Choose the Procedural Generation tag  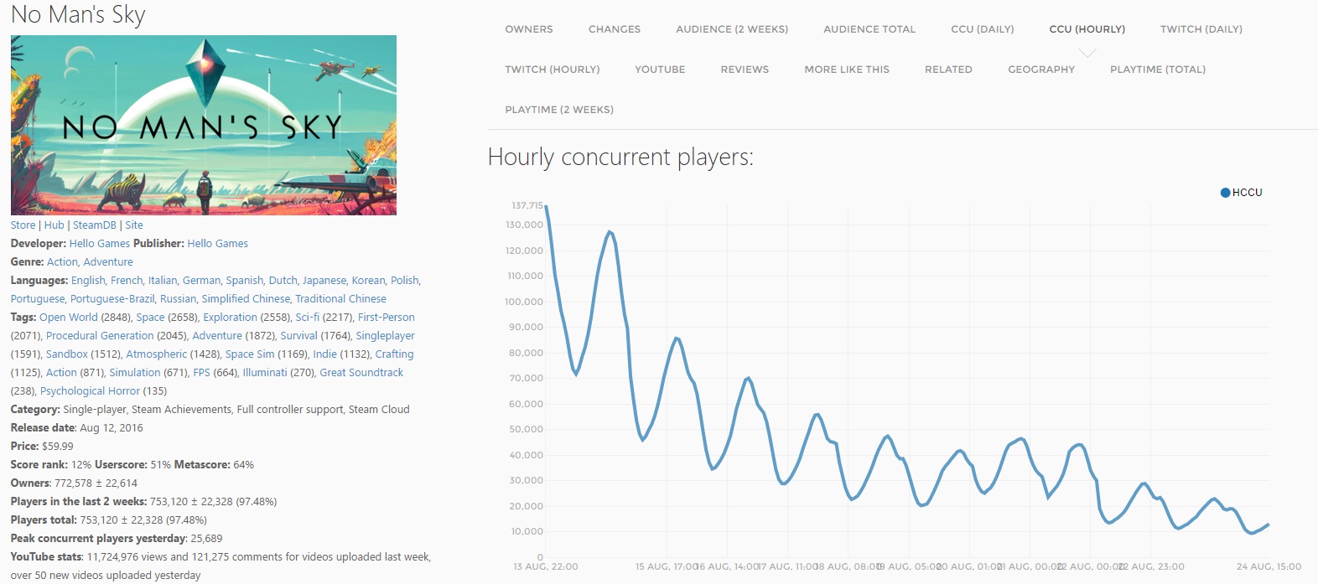100,336
